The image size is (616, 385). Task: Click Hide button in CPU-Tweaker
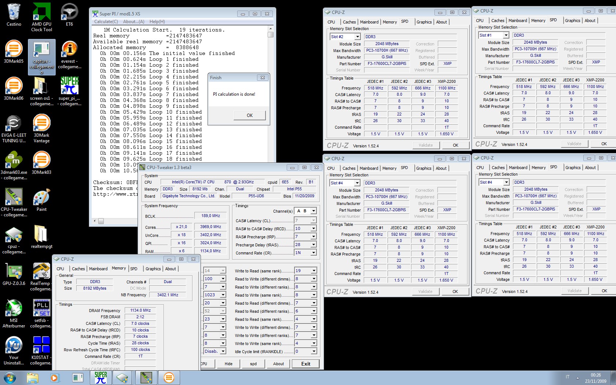coord(228,364)
